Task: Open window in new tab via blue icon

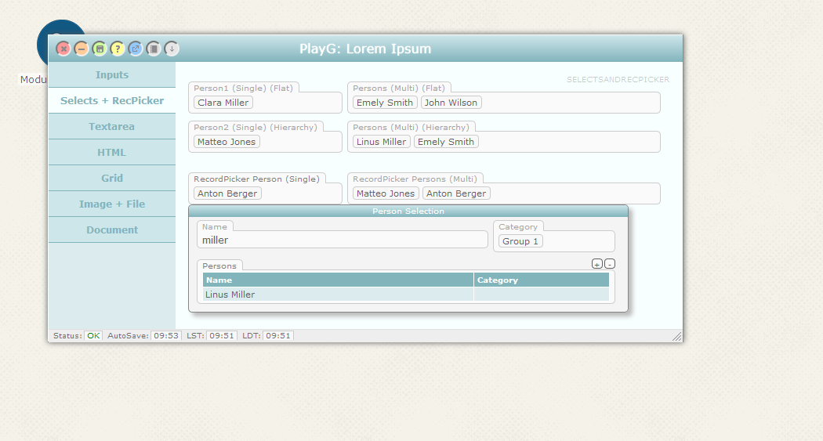Action: point(136,49)
